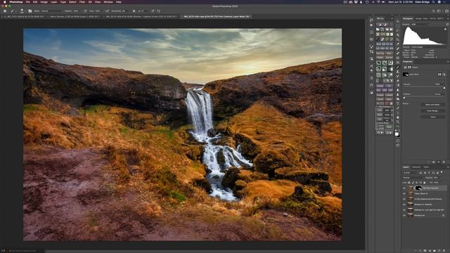450x253 pixels.
Task: Open the Image menu
Action: point(44,2)
